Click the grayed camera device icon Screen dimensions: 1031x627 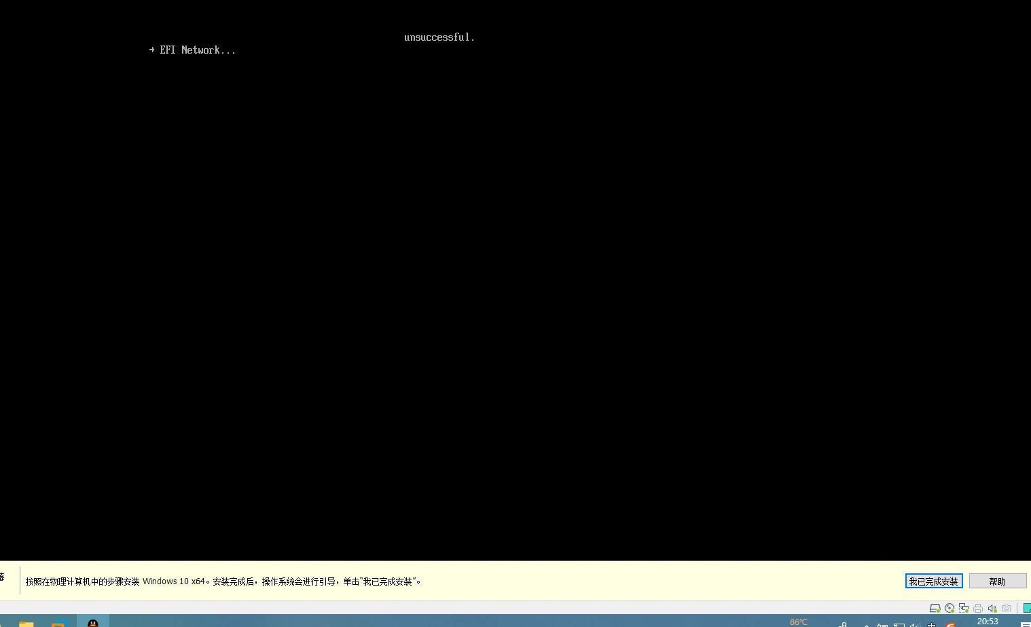1007,608
